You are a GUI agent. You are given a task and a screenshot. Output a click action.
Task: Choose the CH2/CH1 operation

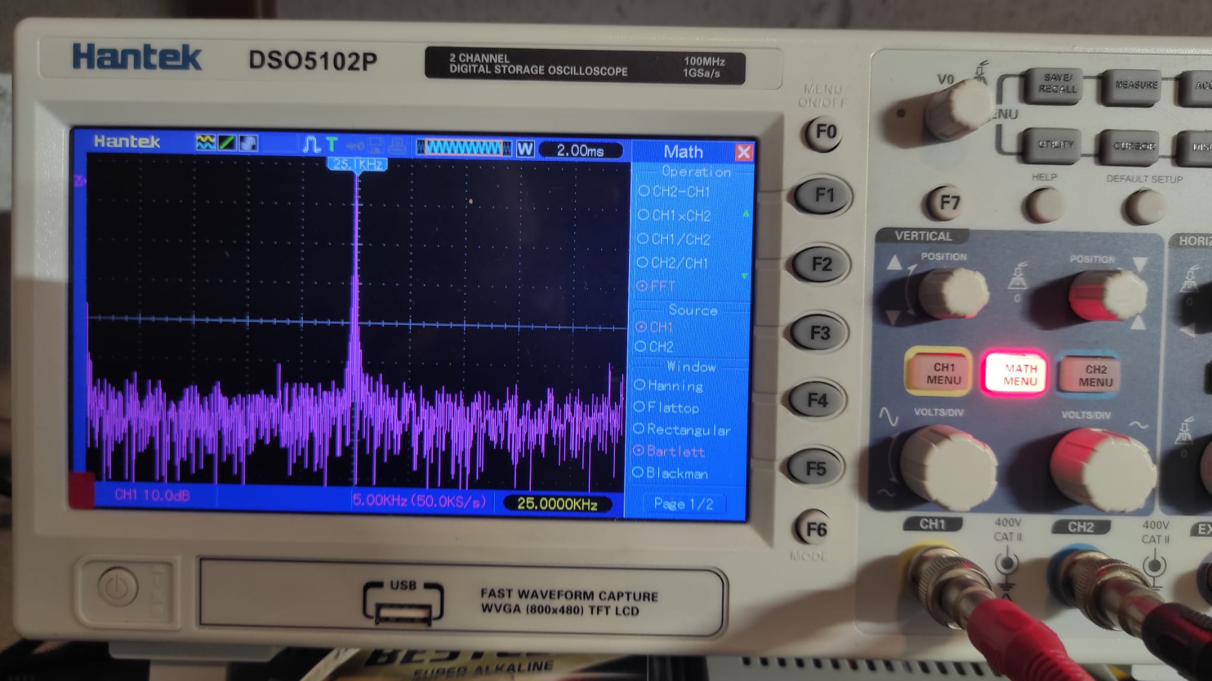(x=672, y=262)
